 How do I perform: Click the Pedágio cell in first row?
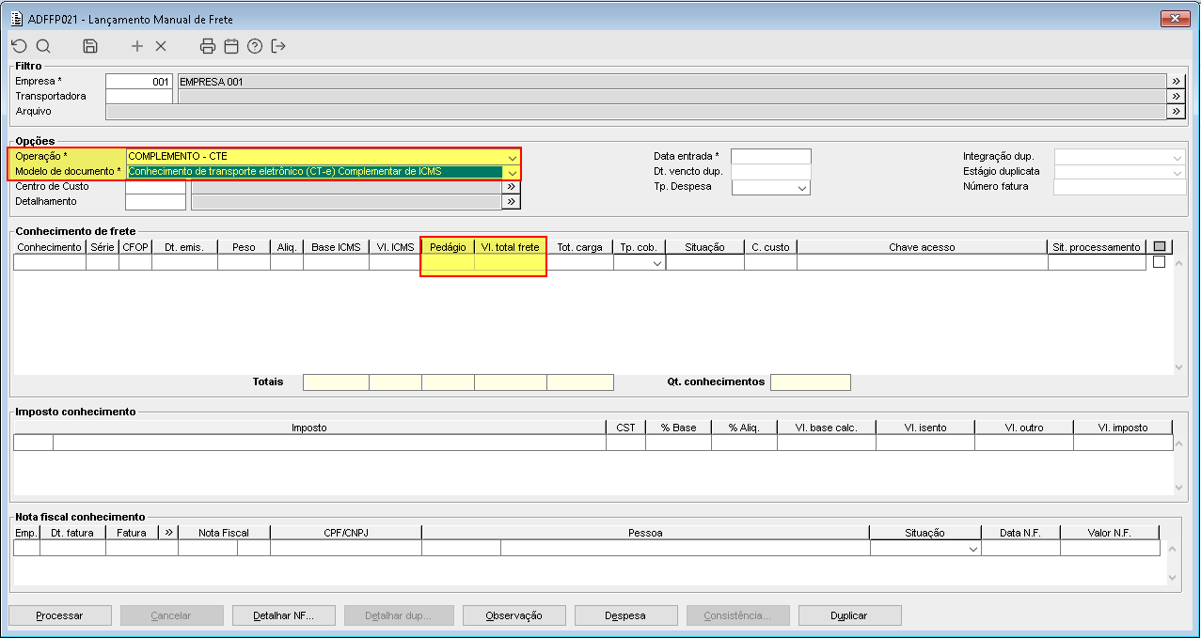point(448,263)
